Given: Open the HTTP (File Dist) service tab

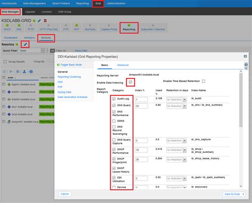Looking at the screenshot, I should (48, 28).
